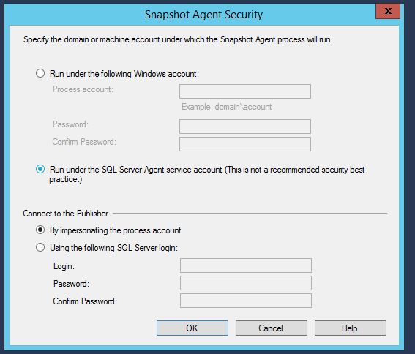415x354 pixels.
Task: Close the dialog with the red X
Action: coord(388,12)
